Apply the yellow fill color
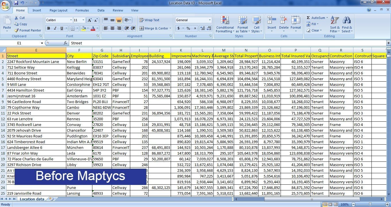 [x=83, y=28]
